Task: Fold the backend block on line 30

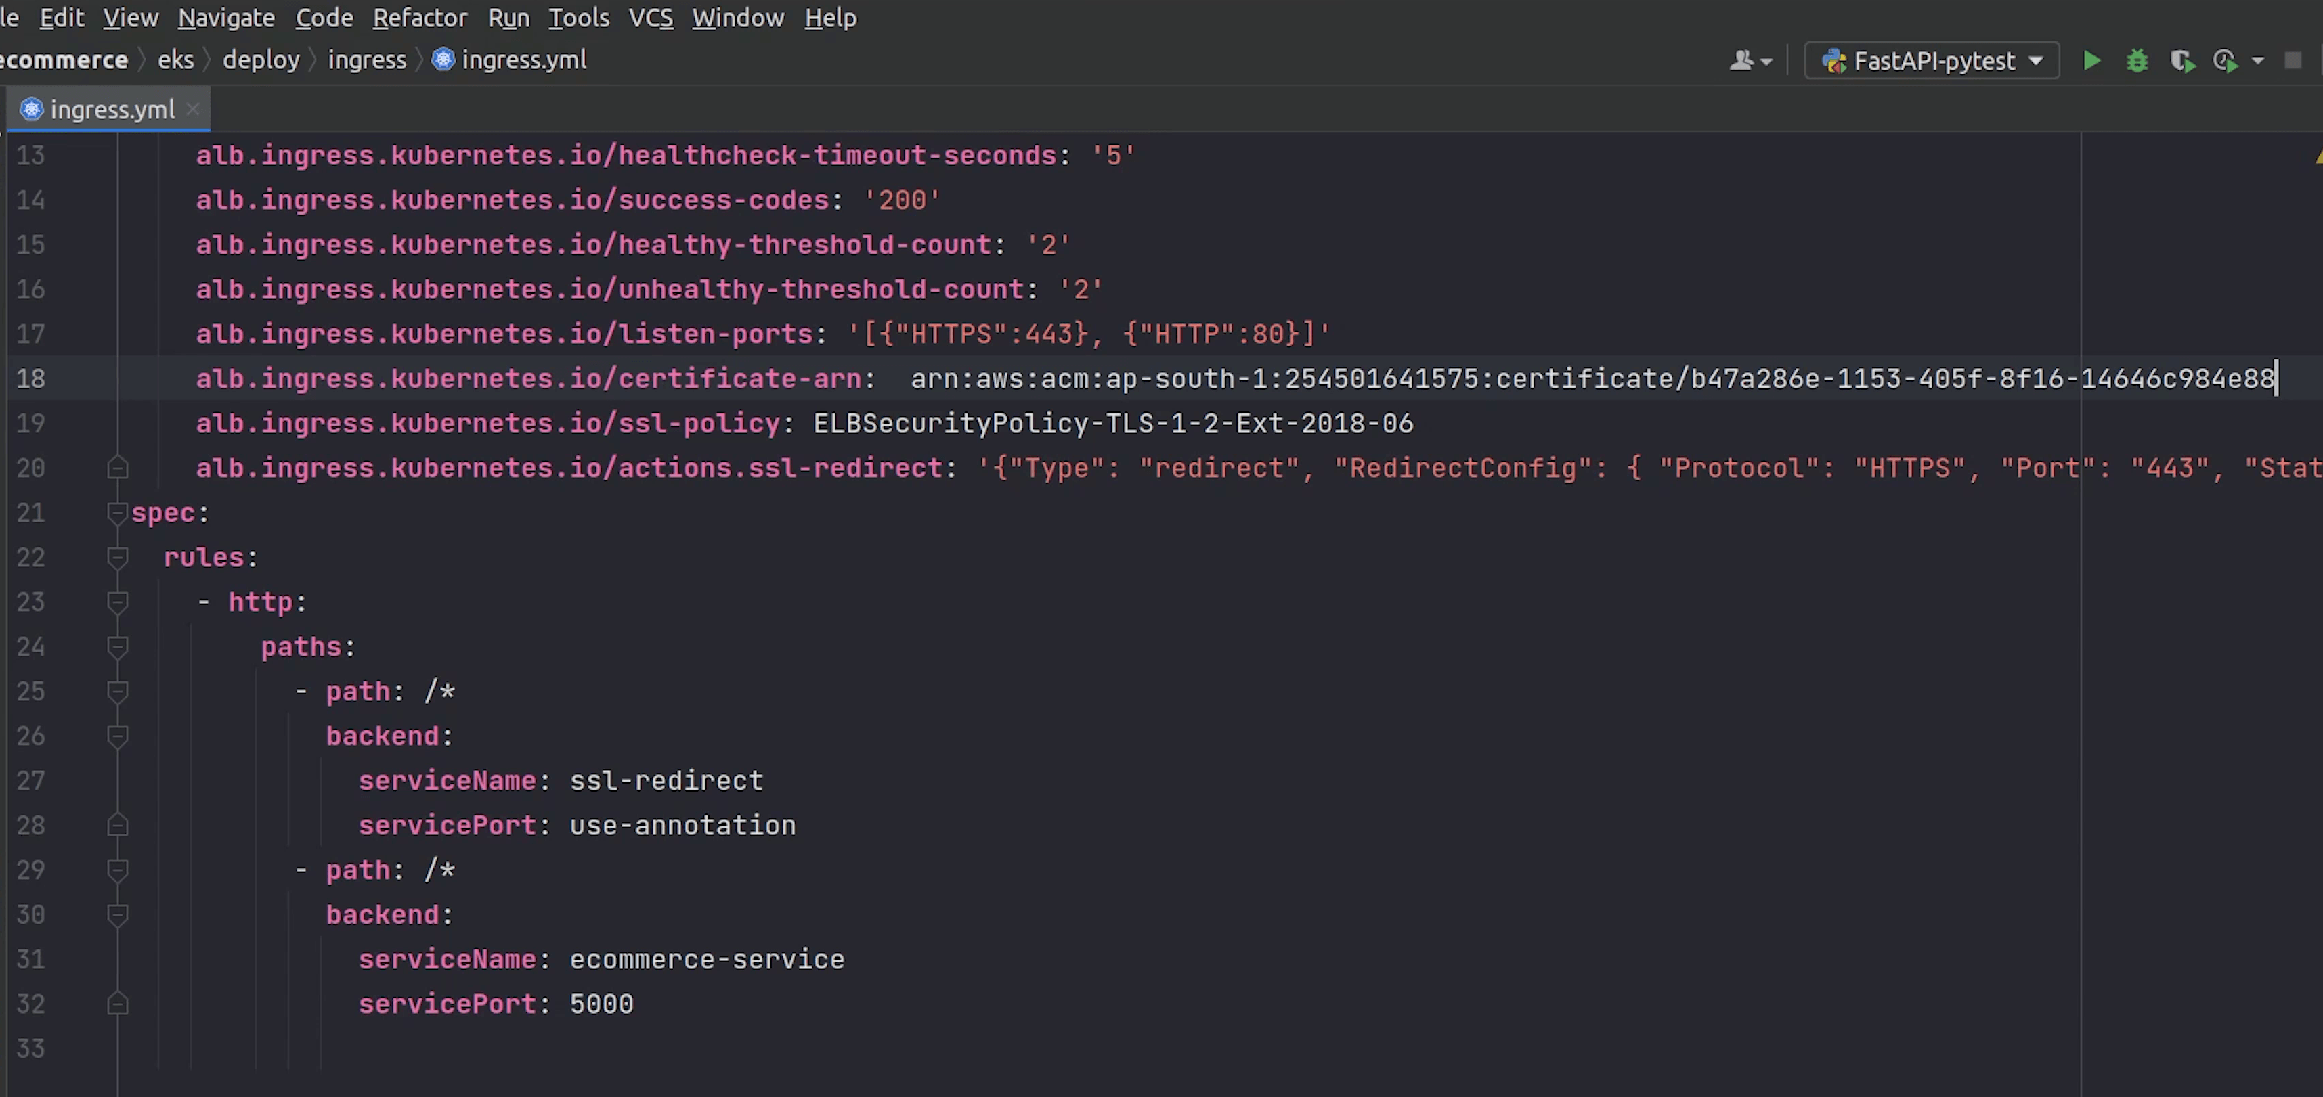Action: coord(117,915)
